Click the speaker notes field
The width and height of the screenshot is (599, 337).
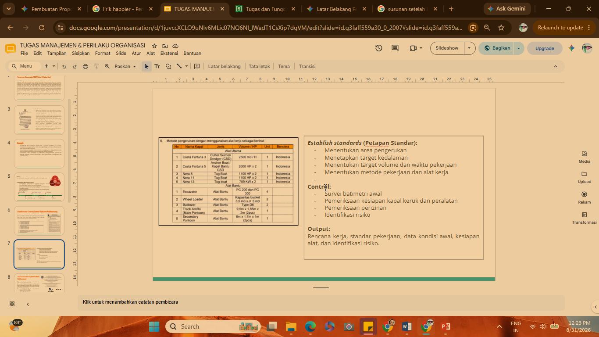coord(321,302)
